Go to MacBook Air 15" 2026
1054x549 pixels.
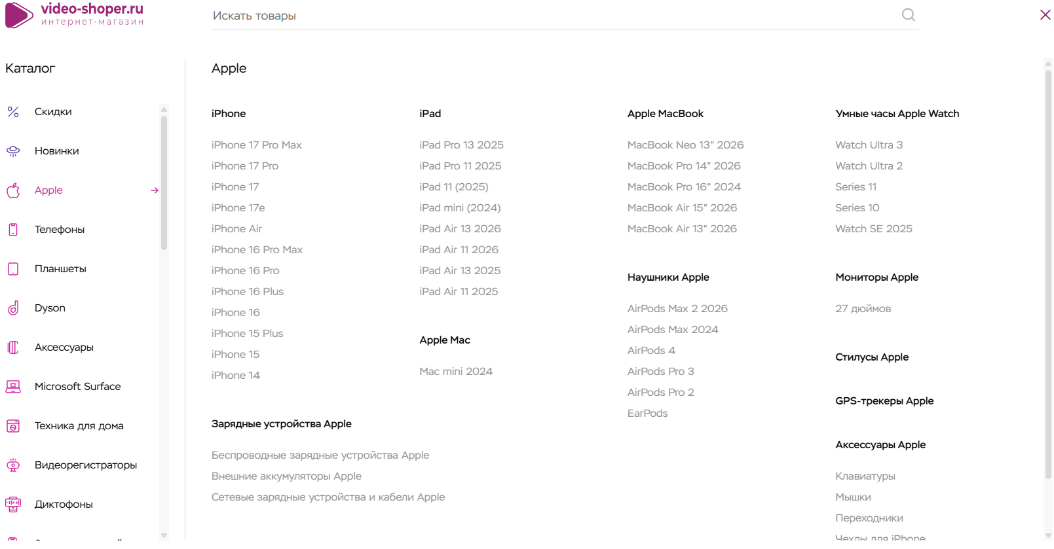point(682,208)
